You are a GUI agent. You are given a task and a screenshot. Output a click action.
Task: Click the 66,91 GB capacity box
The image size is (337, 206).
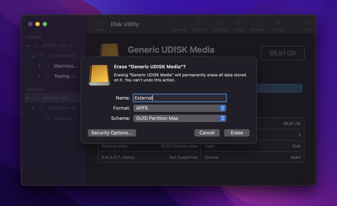pyautogui.click(x=283, y=53)
